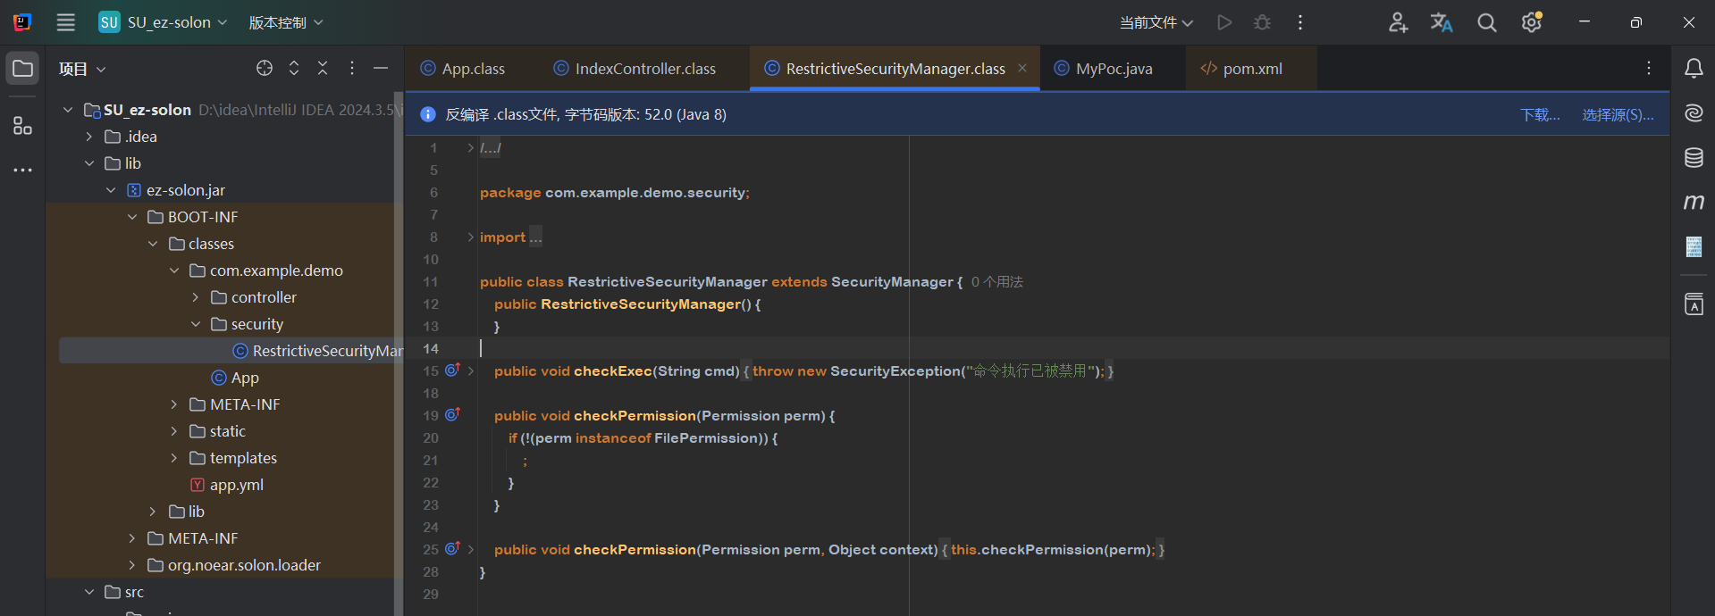Collapse the security package
Screen dimensions: 1715x616
coord(196,324)
